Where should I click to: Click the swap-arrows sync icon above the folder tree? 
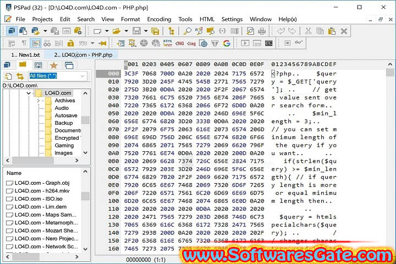pos(20,76)
